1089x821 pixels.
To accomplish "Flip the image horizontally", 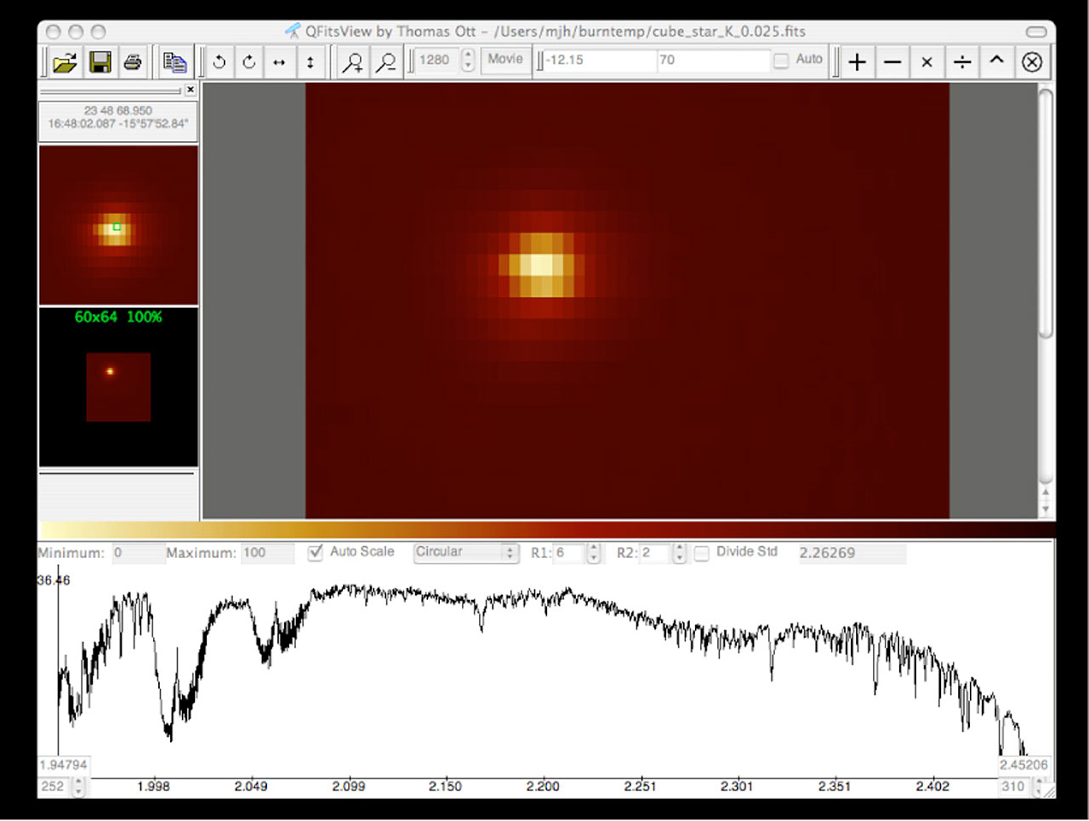I will click(280, 61).
